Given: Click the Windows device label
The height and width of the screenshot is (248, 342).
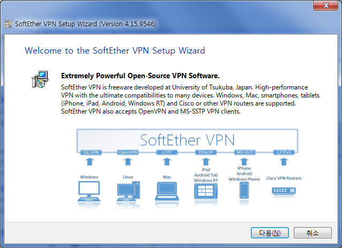Looking at the screenshot, I should coord(89,177).
